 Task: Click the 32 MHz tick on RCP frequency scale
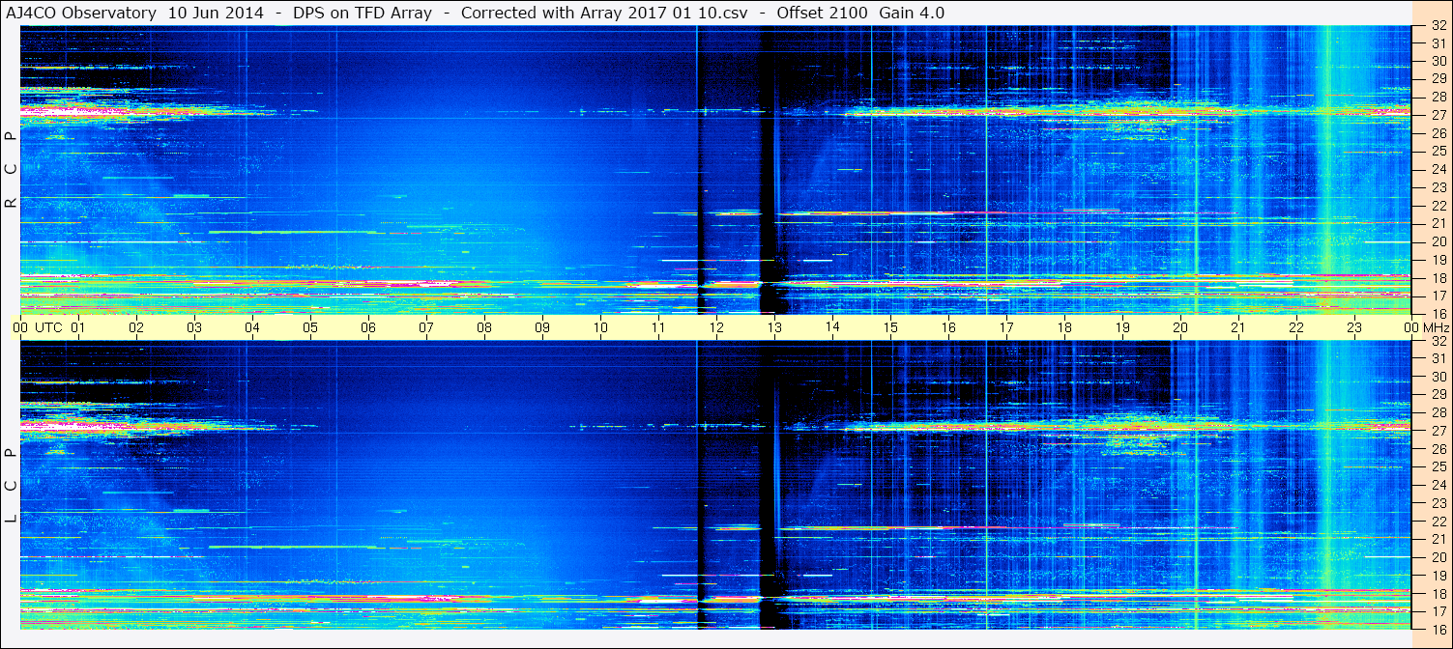(1438, 26)
